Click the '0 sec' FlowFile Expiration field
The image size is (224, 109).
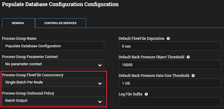pyautogui.click(x=170, y=46)
